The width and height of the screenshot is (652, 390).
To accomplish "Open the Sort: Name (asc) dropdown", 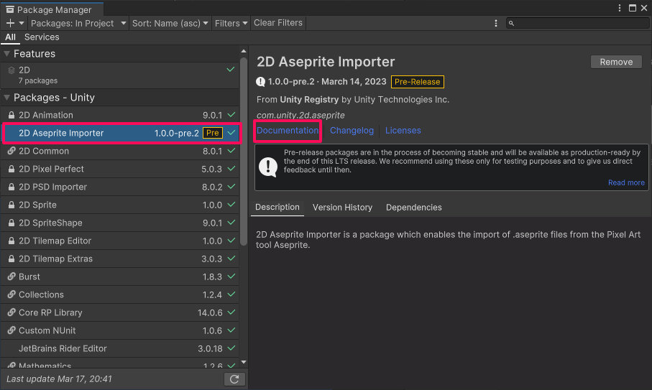I will coord(170,23).
